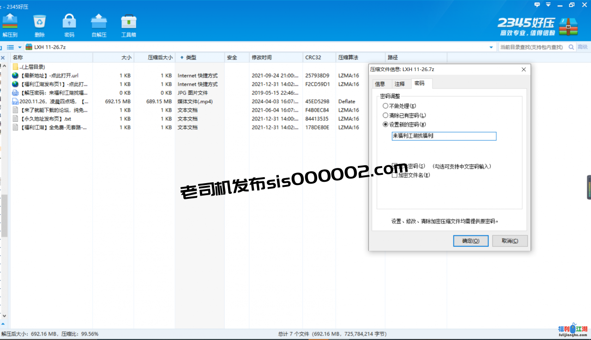Select the 【福利江湖发布页1】 shortcut file icon

pyautogui.click(x=15, y=84)
